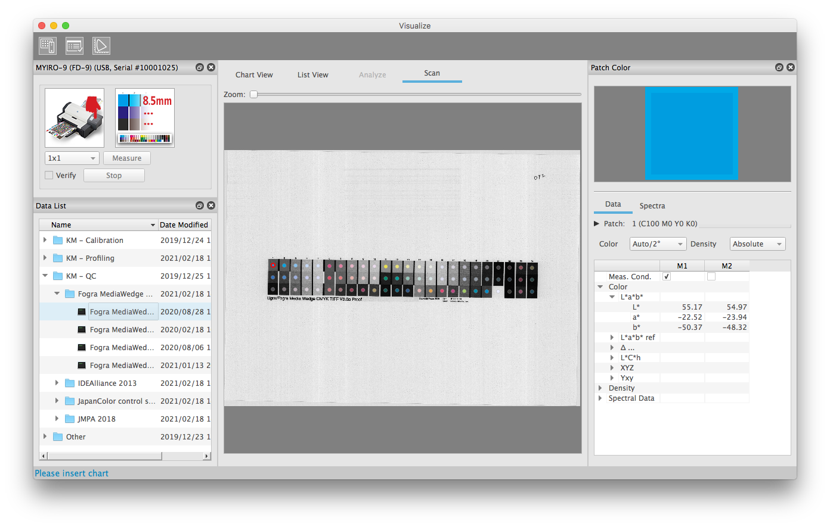The height and width of the screenshot is (527, 830).
Task: Click the gamut plot toolbar icon
Action: (101, 46)
